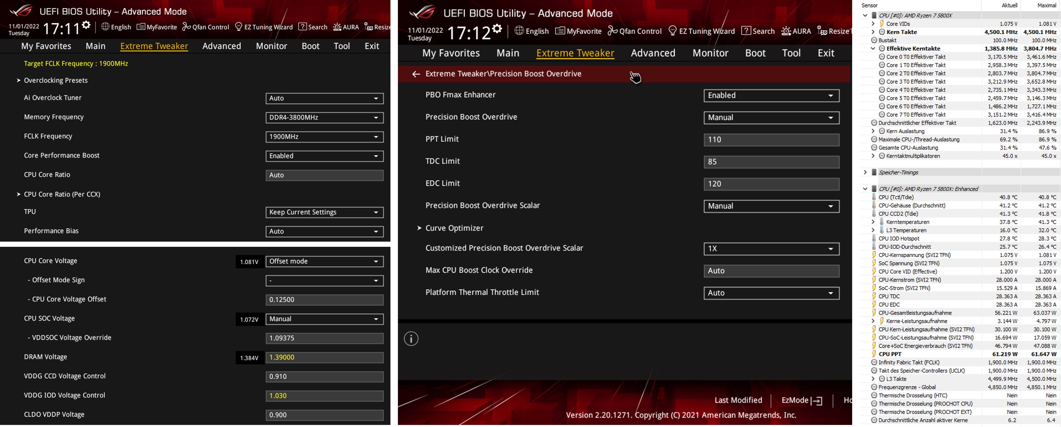
Task: Open MyFavorite in the right BIOS window
Action: click(x=578, y=31)
